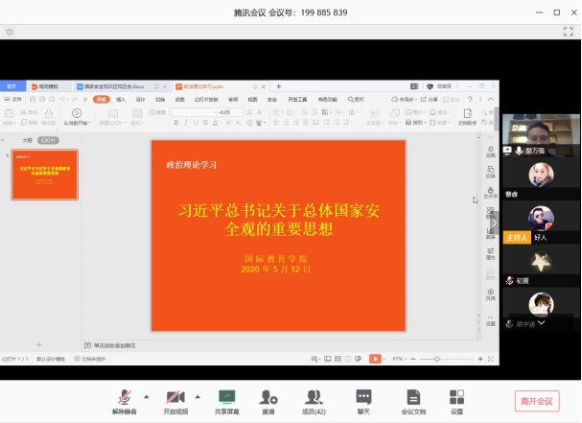Expand audio options arrow beside 解除静音
This screenshot has width=582, height=423.
(x=146, y=395)
